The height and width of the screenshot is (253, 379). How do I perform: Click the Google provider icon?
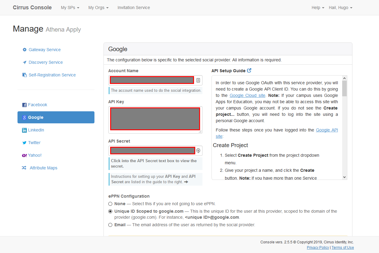(x=24, y=117)
